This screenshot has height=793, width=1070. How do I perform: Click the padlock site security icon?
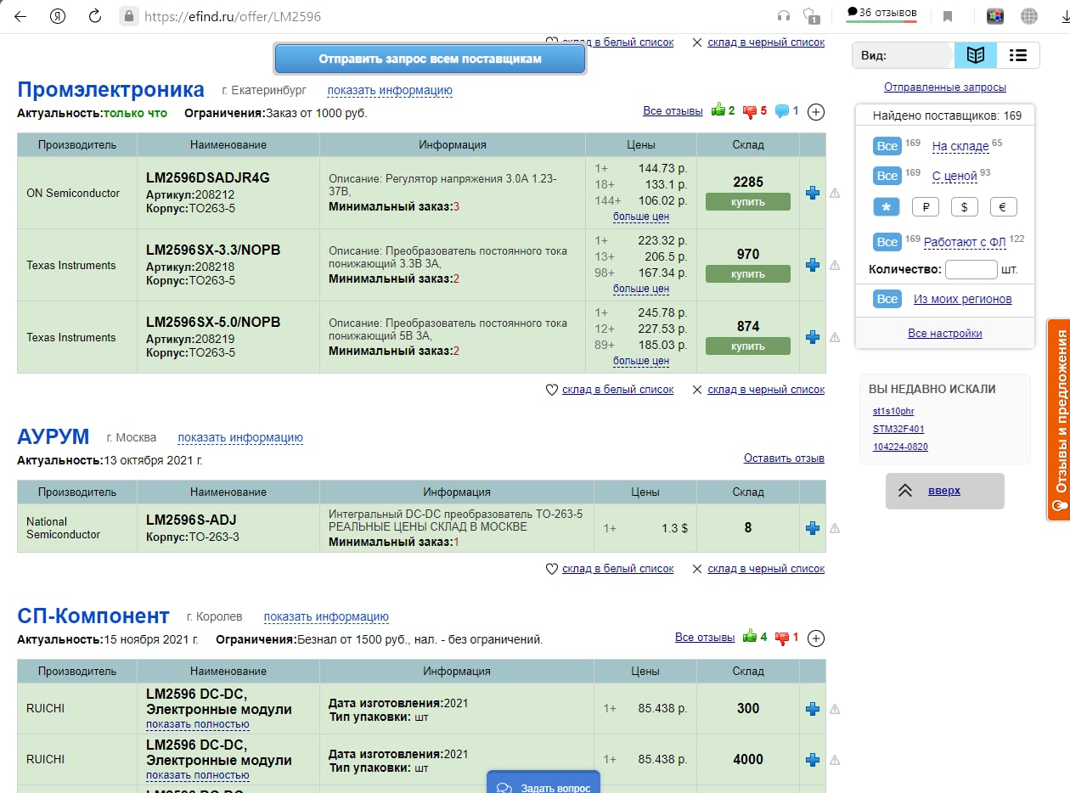click(129, 16)
